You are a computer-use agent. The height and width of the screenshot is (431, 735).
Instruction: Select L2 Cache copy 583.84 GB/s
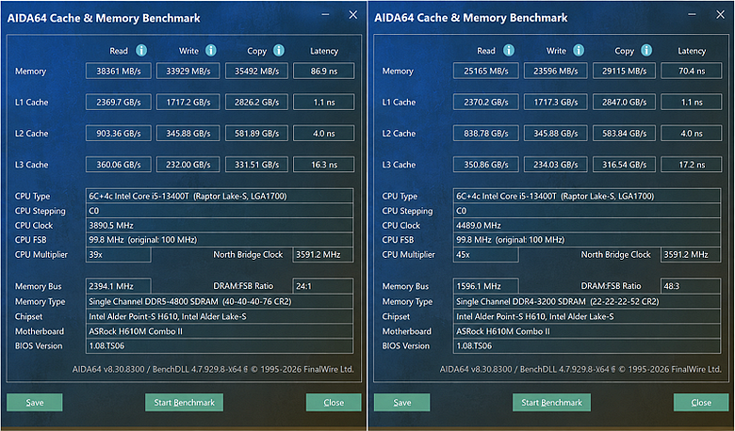[625, 134]
